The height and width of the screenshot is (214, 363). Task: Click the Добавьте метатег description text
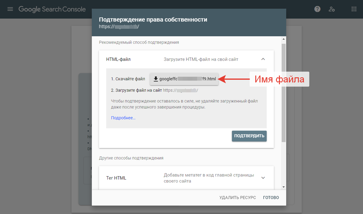pos(209,178)
